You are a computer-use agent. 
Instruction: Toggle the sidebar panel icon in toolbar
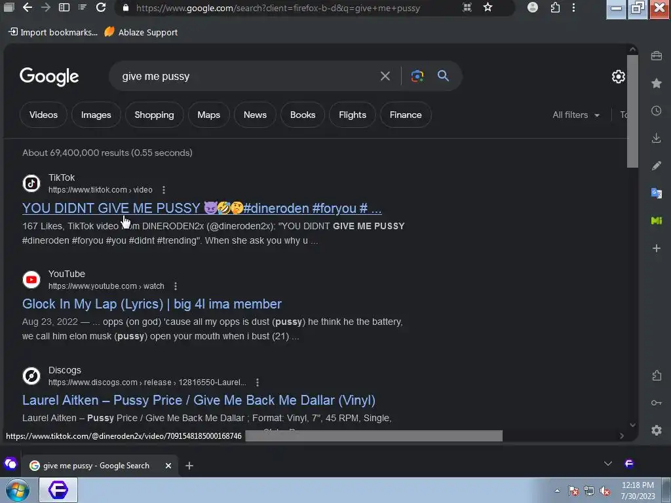[x=64, y=7]
